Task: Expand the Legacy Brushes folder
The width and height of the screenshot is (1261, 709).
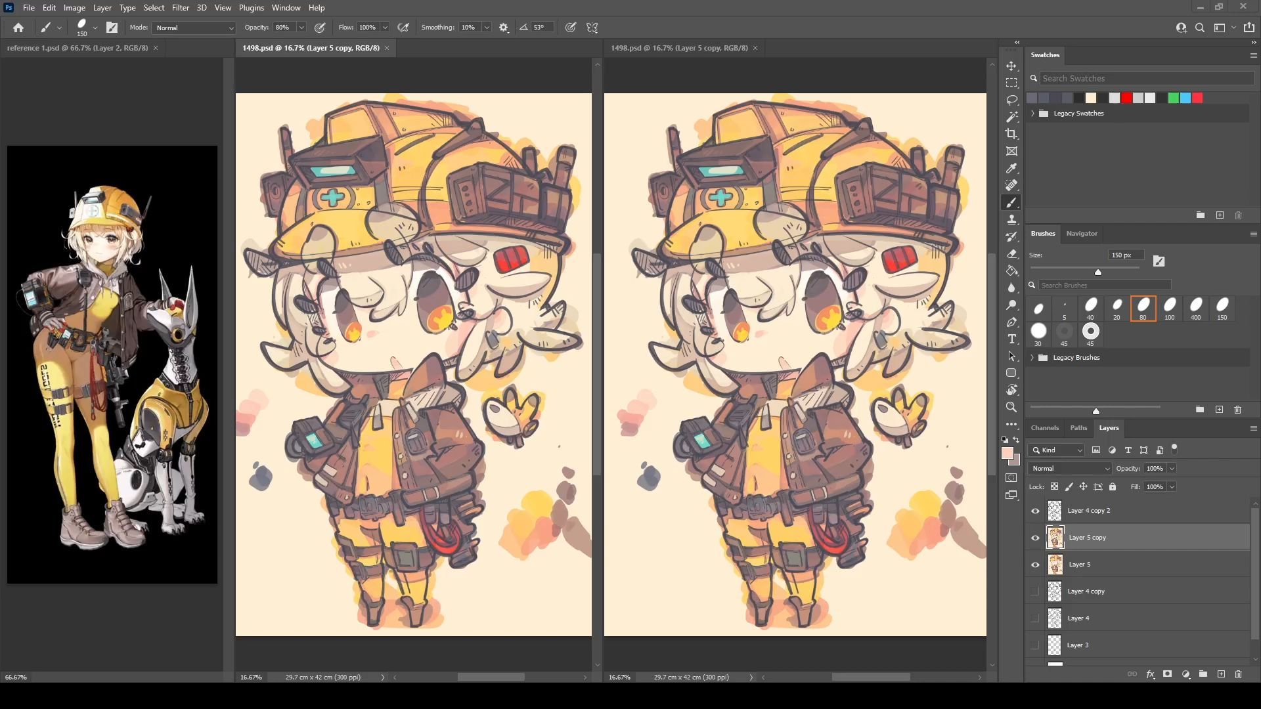Action: pyautogui.click(x=1032, y=358)
